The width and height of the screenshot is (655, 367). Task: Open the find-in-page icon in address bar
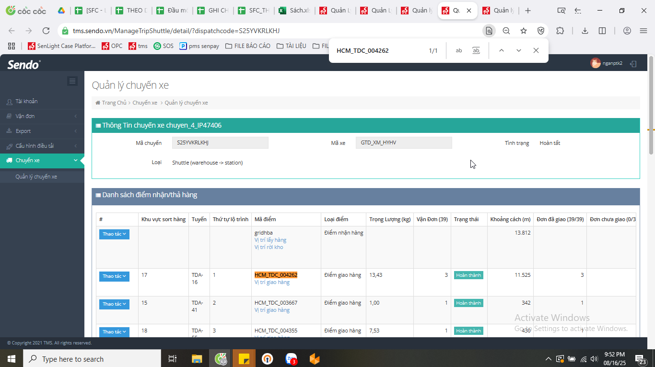pyautogui.click(x=489, y=31)
